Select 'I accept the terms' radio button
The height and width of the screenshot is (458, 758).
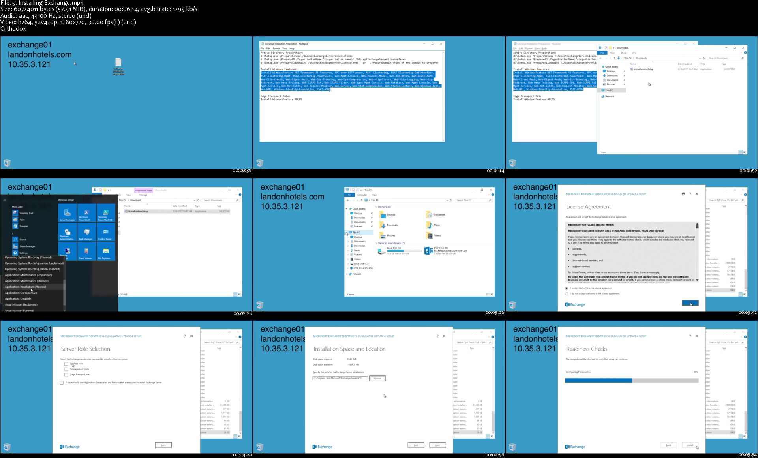coord(567,288)
